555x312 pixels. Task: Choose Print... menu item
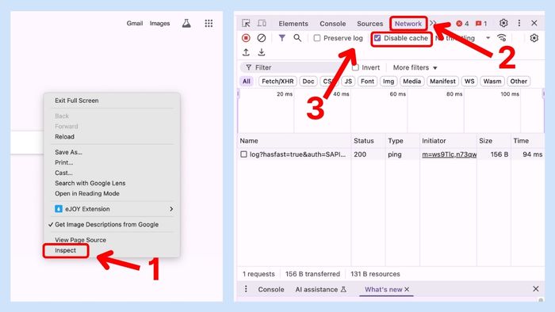pos(63,162)
